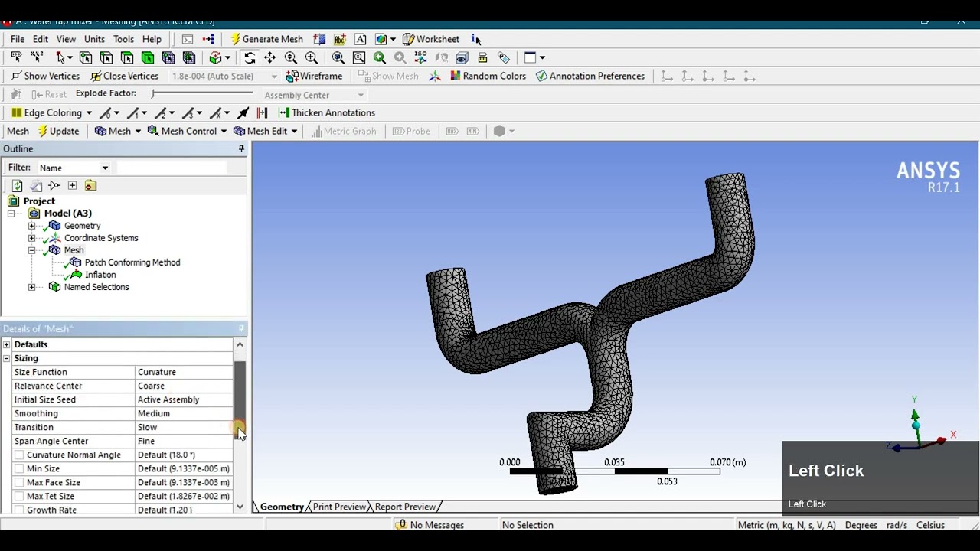Click the Update button
The height and width of the screenshot is (551, 980).
[x=59, y=131]
